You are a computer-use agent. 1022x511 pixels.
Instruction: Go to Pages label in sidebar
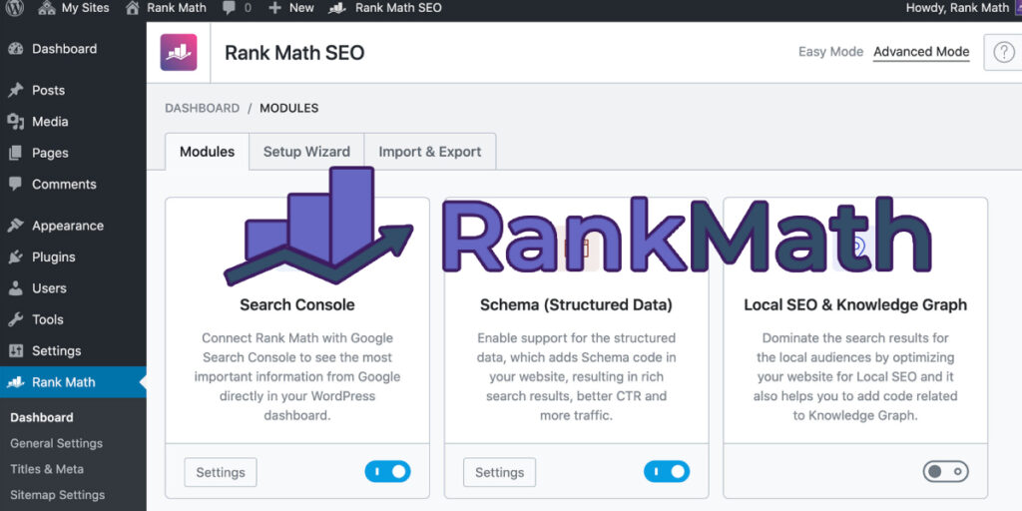coord(50,153)
